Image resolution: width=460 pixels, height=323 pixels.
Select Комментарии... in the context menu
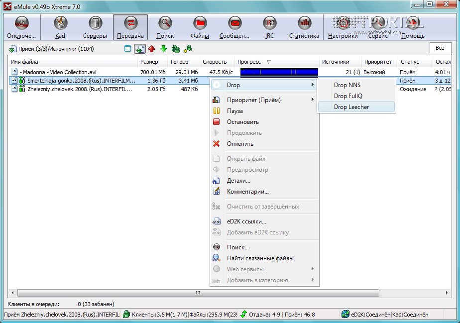(264, 192)
